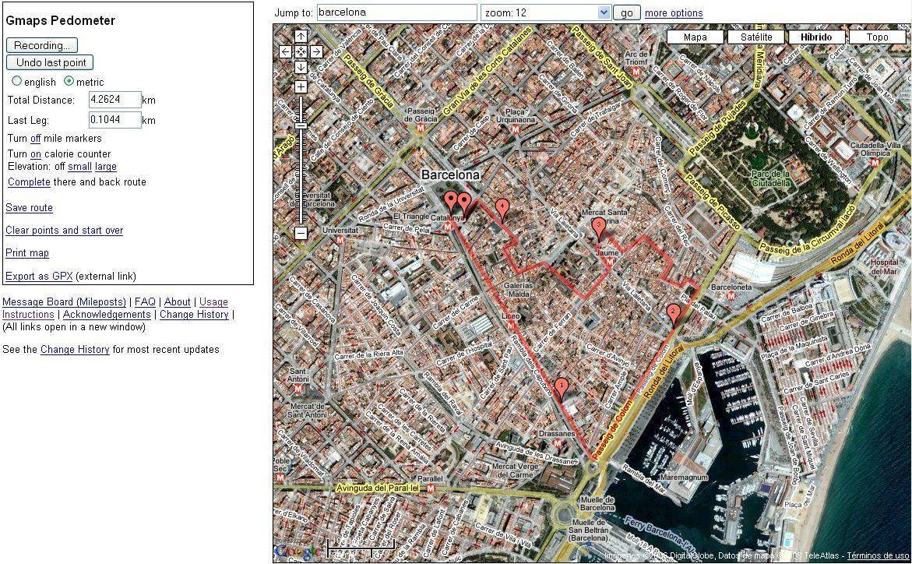Click the Total Distance value field
This screenshot has height=564, width=912.
[x=115, y=100]
